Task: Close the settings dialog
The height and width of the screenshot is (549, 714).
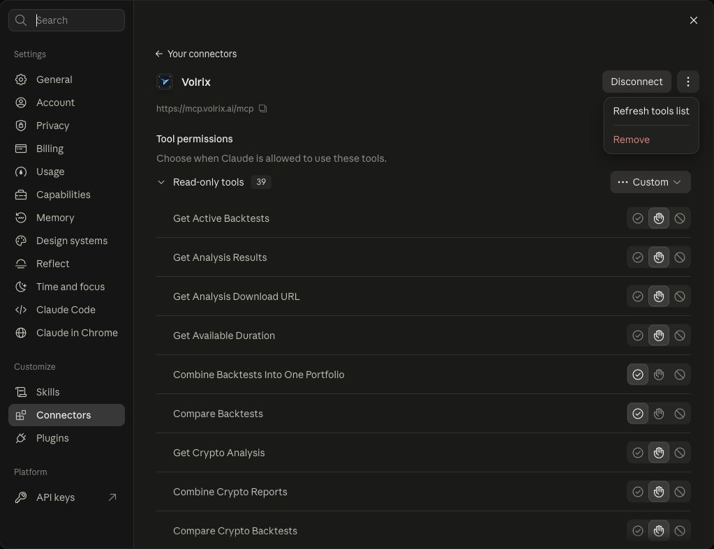Action: tap(693, 20)
